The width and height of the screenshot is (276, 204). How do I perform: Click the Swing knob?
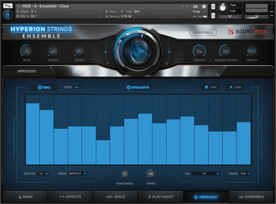pos(151,174)
